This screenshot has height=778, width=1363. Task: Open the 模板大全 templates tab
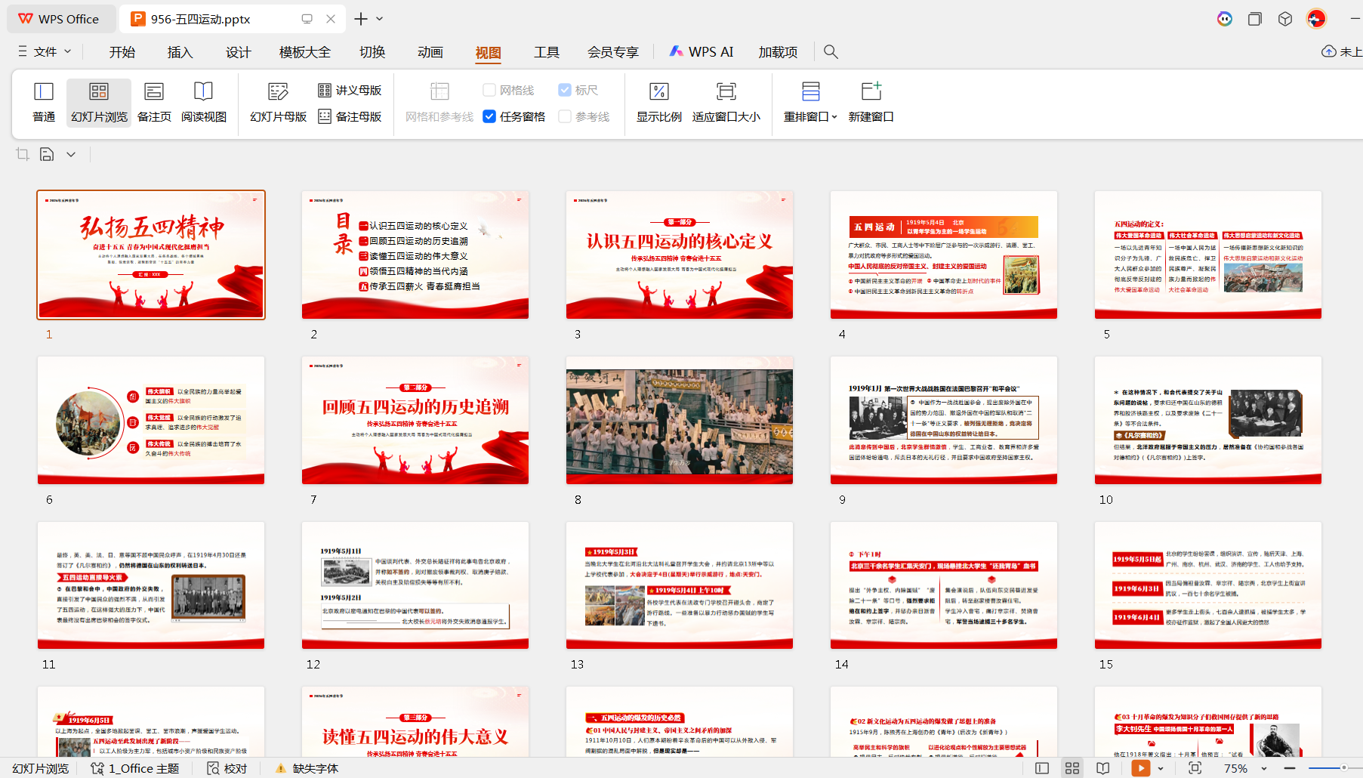point(305,51)
